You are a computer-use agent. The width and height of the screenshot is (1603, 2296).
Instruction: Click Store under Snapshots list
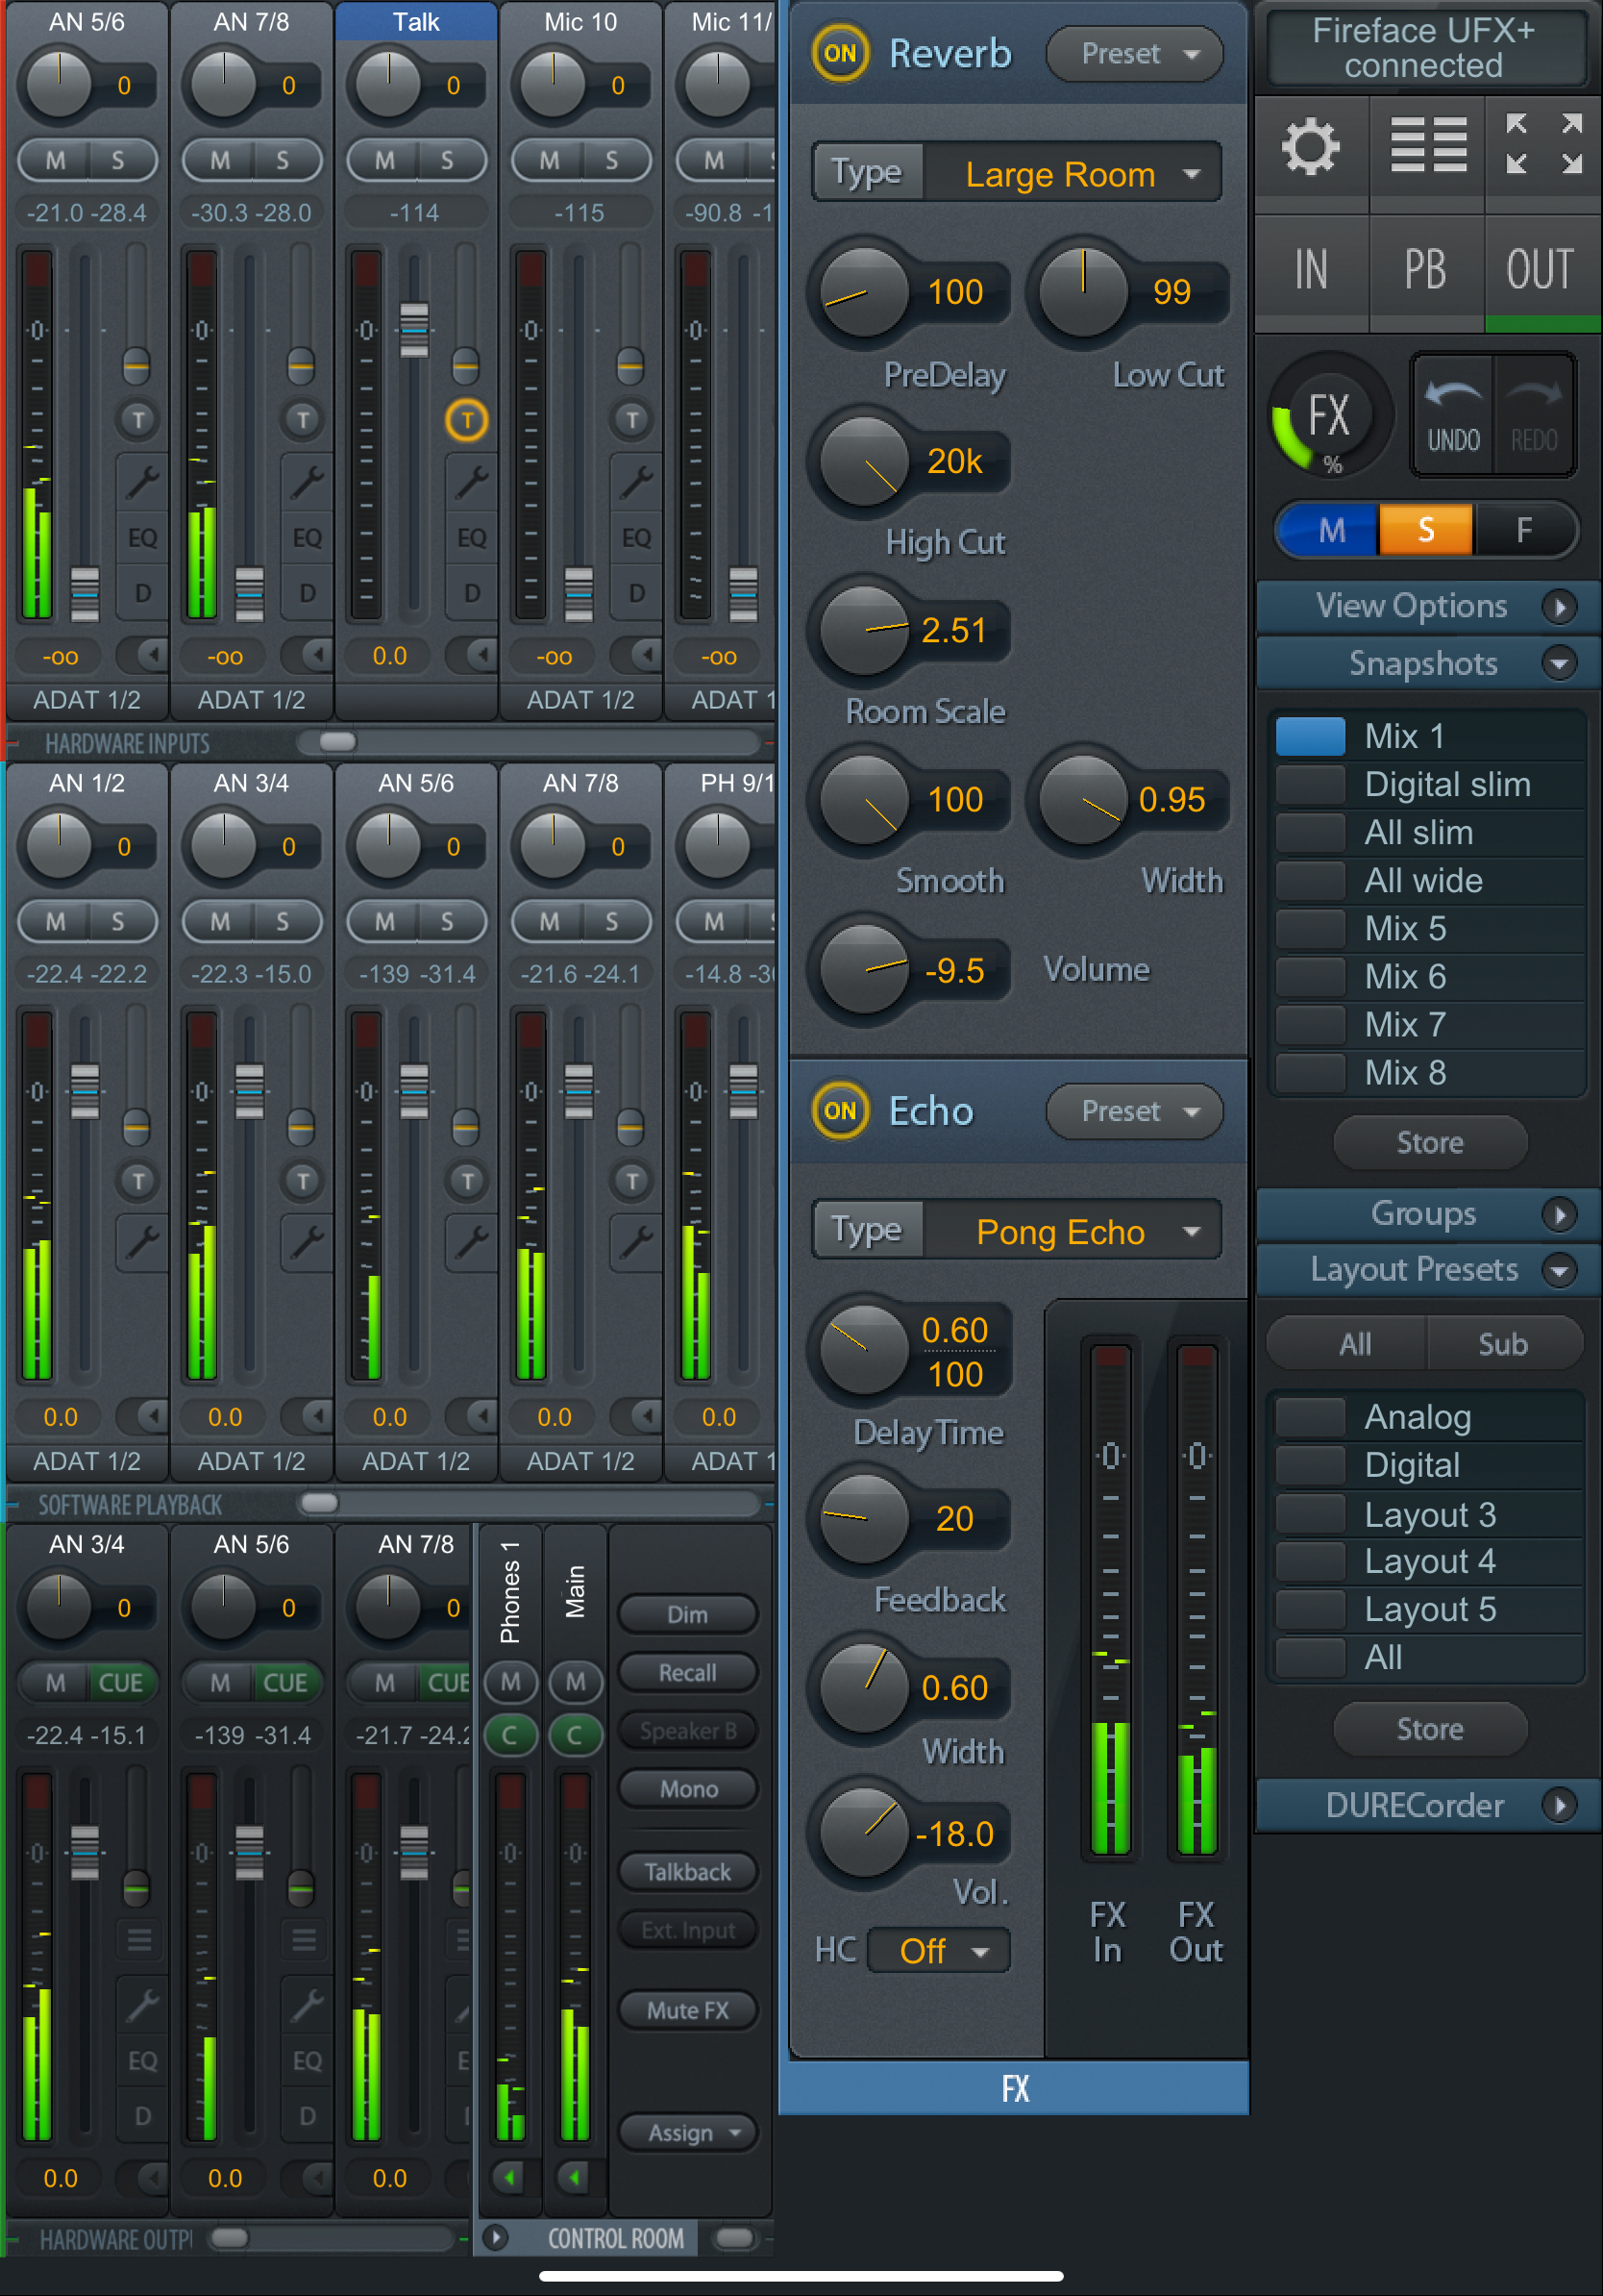[x=1429, y=1142]
